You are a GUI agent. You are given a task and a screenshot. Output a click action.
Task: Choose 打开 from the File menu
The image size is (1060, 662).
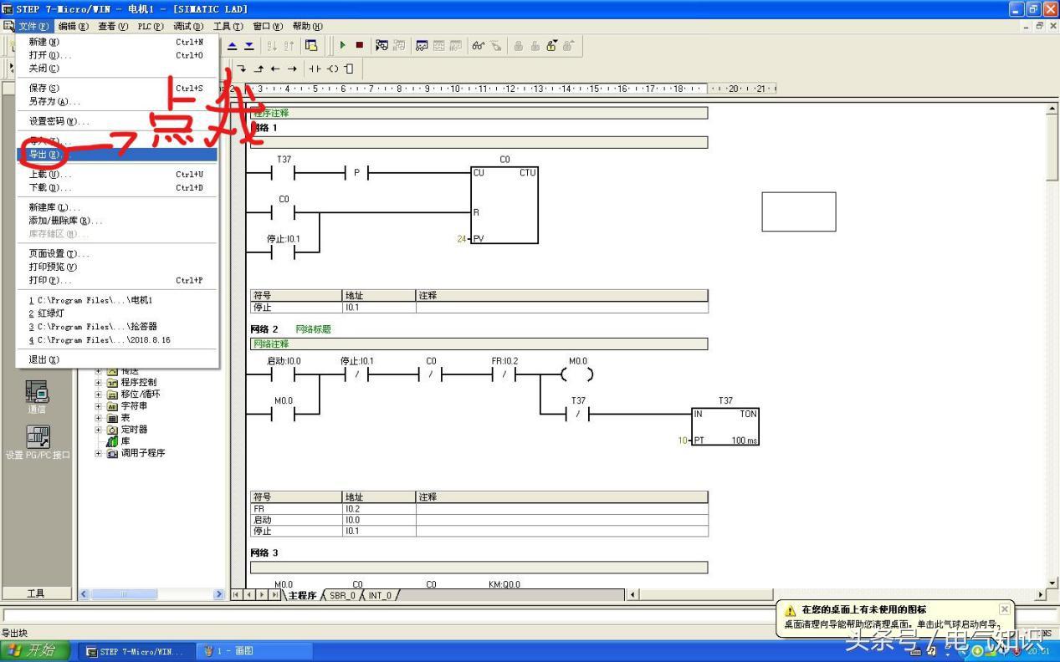coord(118,55)
